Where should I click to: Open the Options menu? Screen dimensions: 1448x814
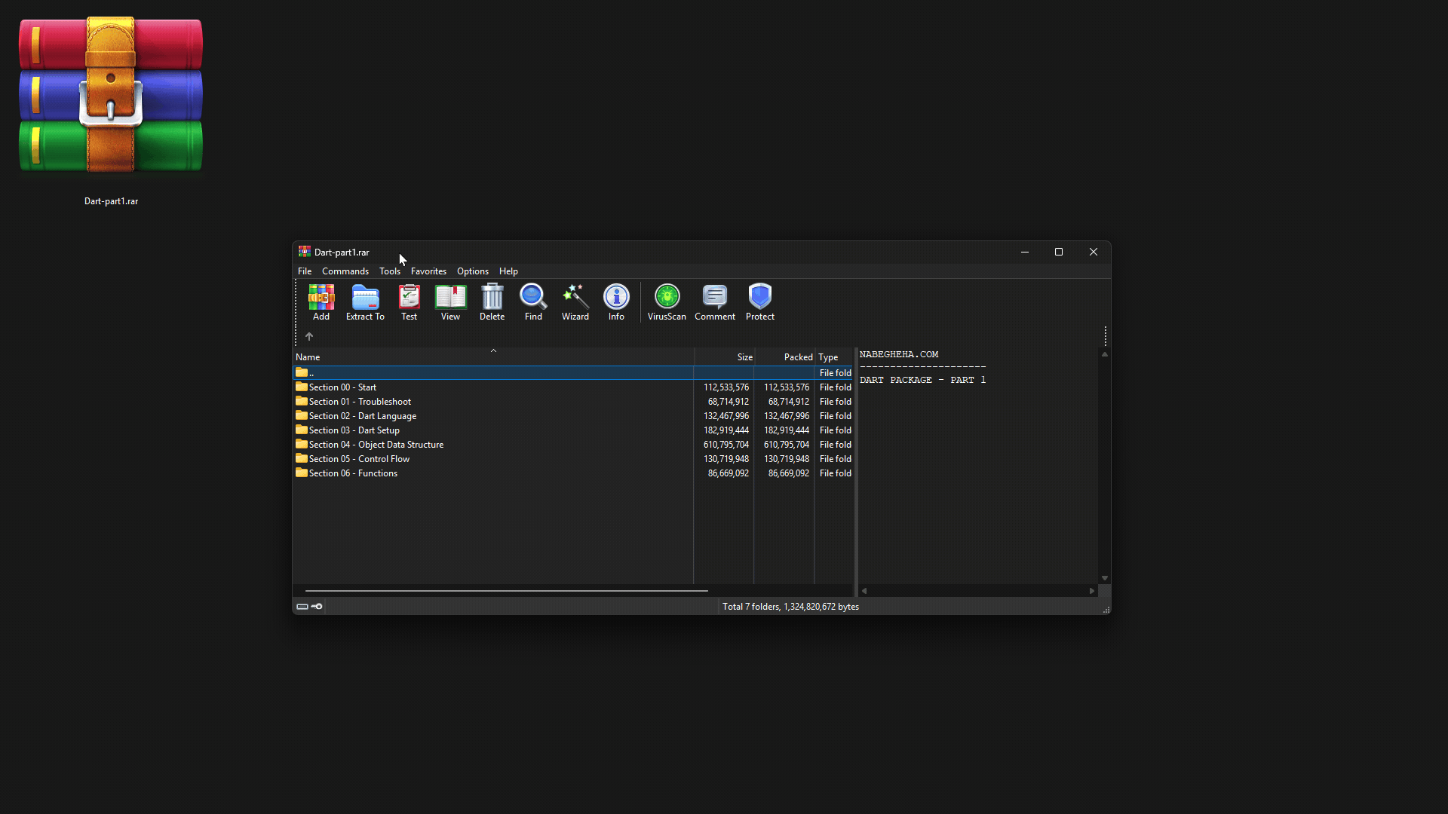click(x=473, y=271)
